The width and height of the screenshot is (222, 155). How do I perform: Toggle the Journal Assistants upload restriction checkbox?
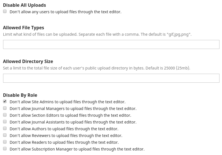tap(5, 122)
